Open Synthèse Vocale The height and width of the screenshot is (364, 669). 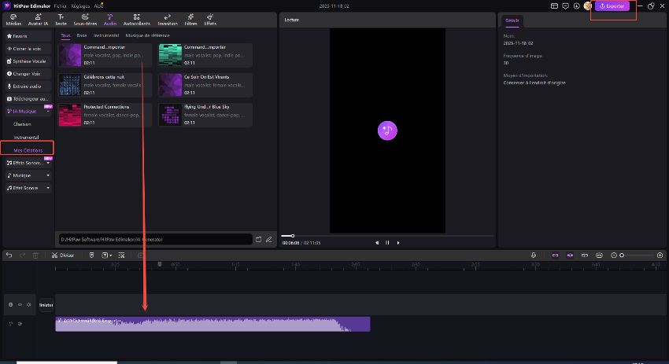28,61
